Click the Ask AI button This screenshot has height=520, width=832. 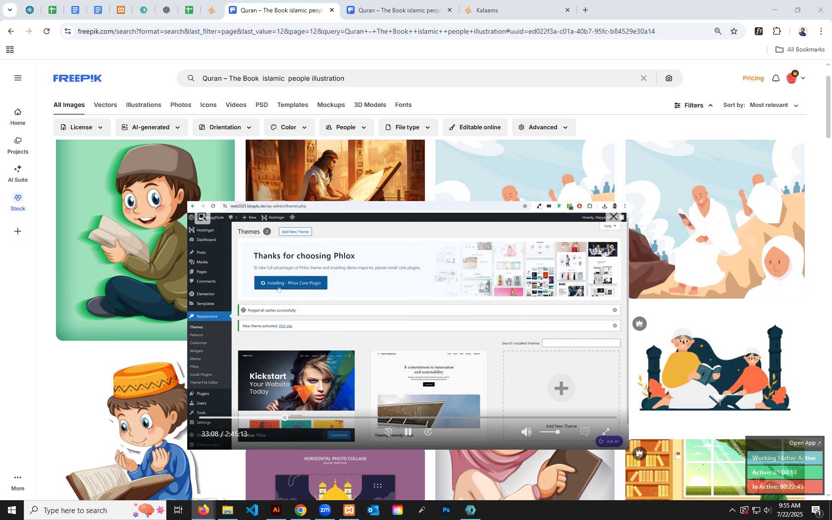point(609,441)
